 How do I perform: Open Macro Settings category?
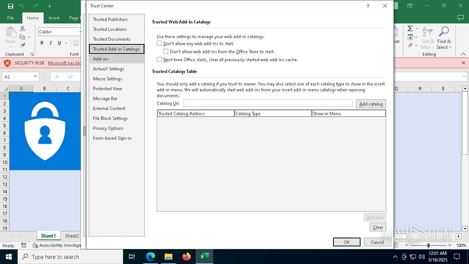click(x=117, y=78)
